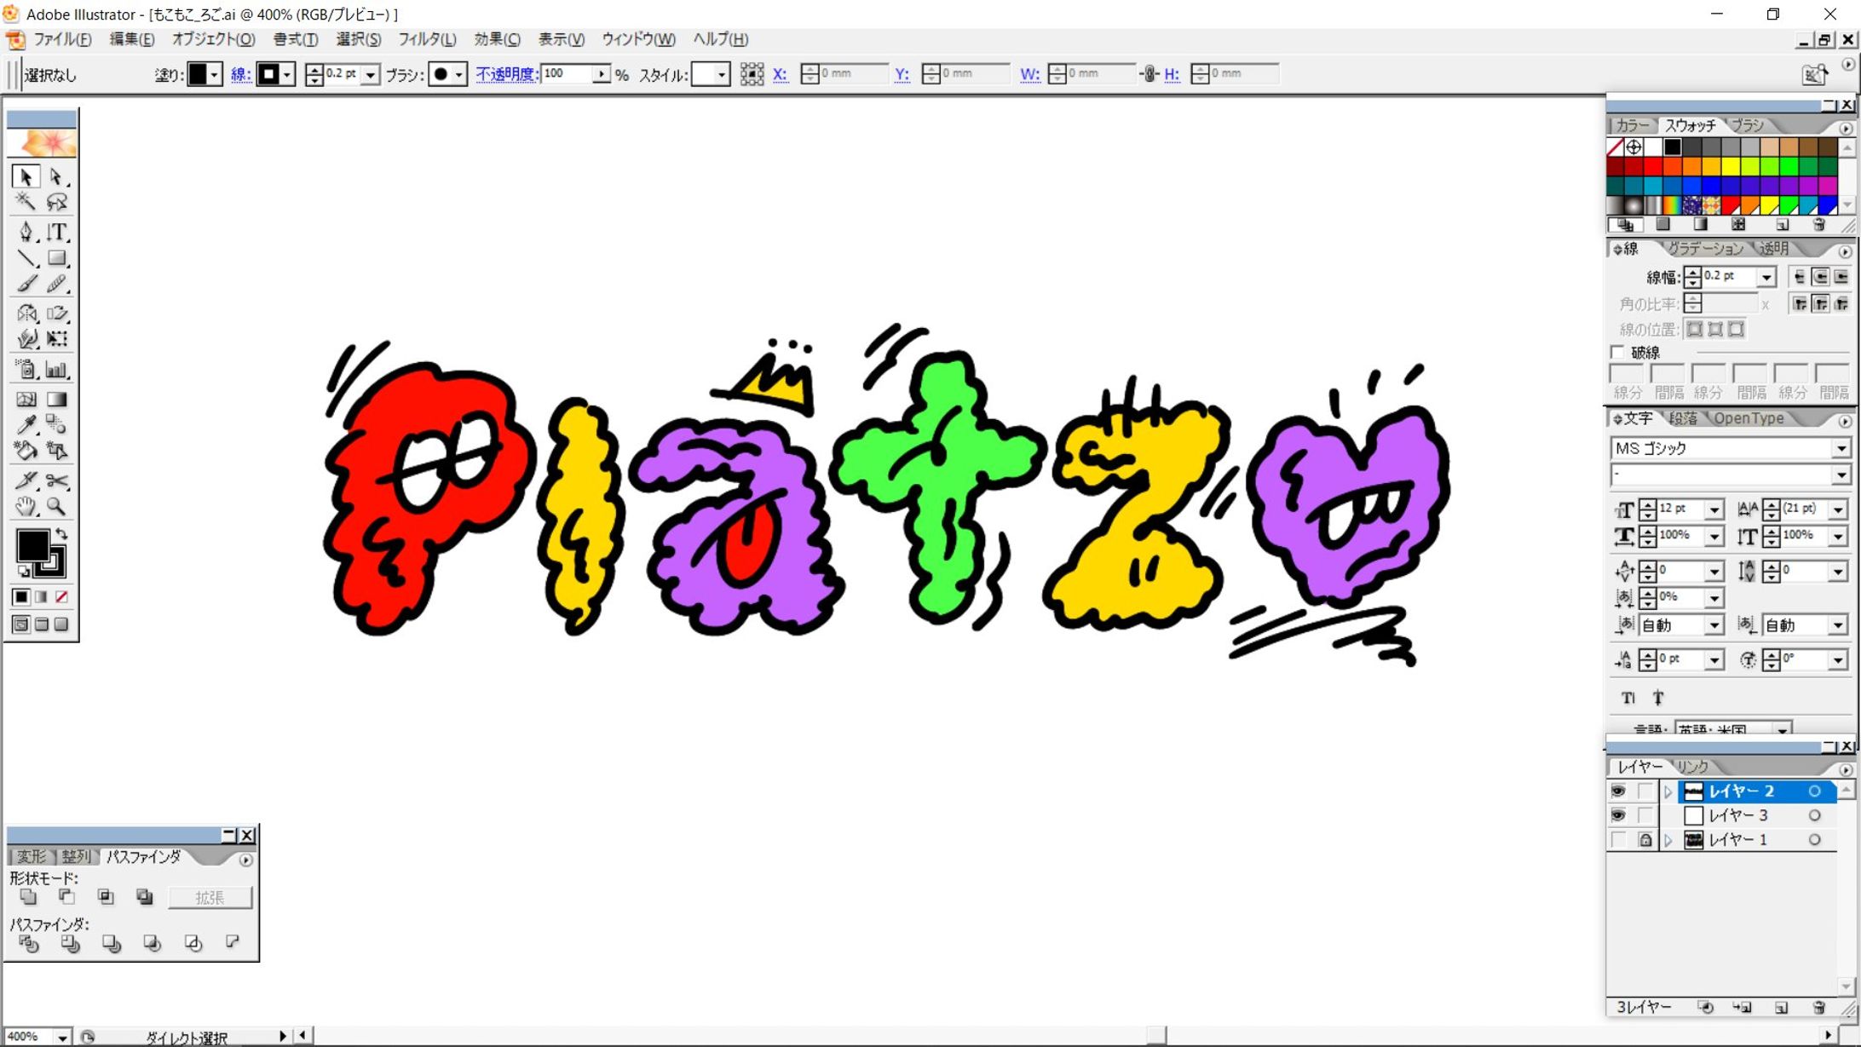Pick the yellow swatch in Swatches
This screenshot has height=1047, width=1861.
[x=1731, y=166]
